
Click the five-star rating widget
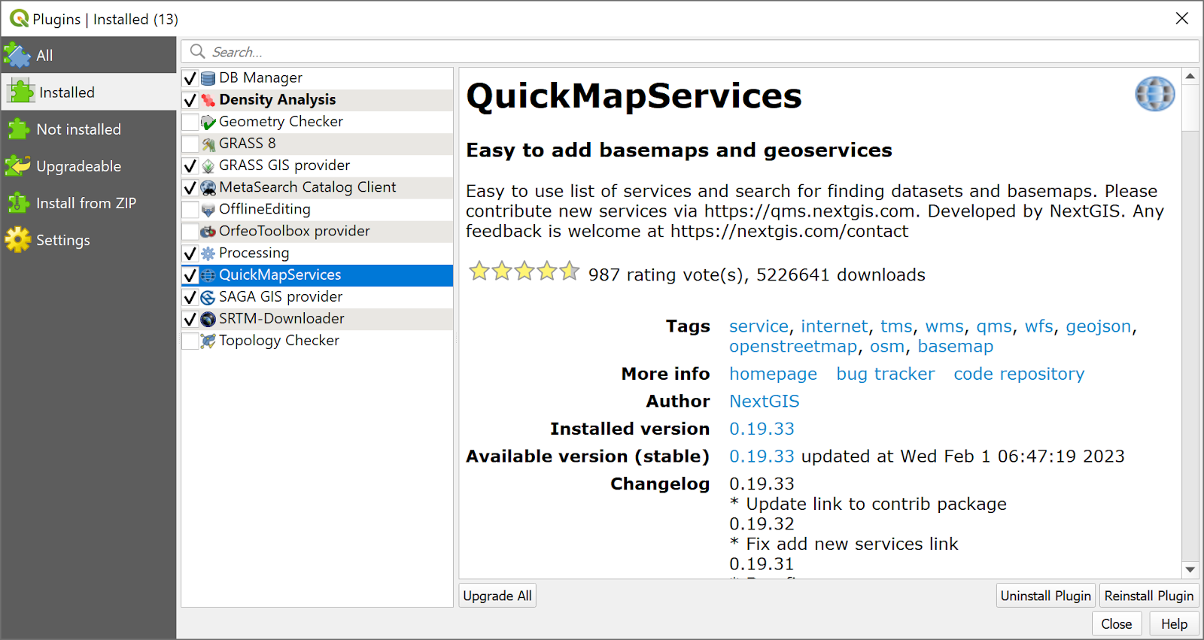pyautogui.click(x=524, y=271)
